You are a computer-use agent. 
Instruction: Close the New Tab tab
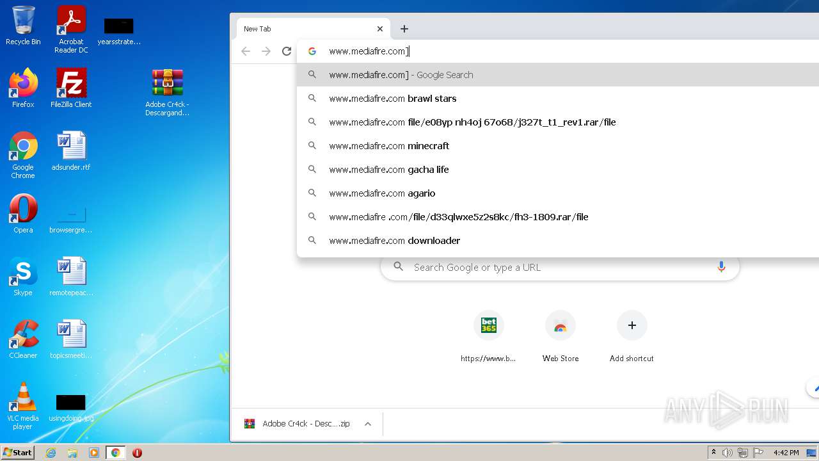point(380,29)
